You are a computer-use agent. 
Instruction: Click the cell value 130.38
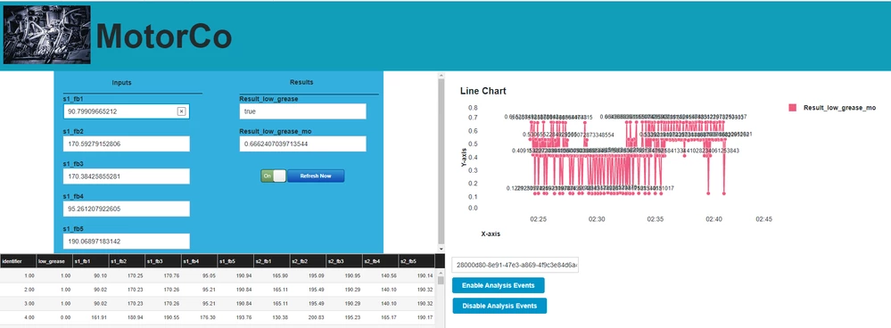281,318
